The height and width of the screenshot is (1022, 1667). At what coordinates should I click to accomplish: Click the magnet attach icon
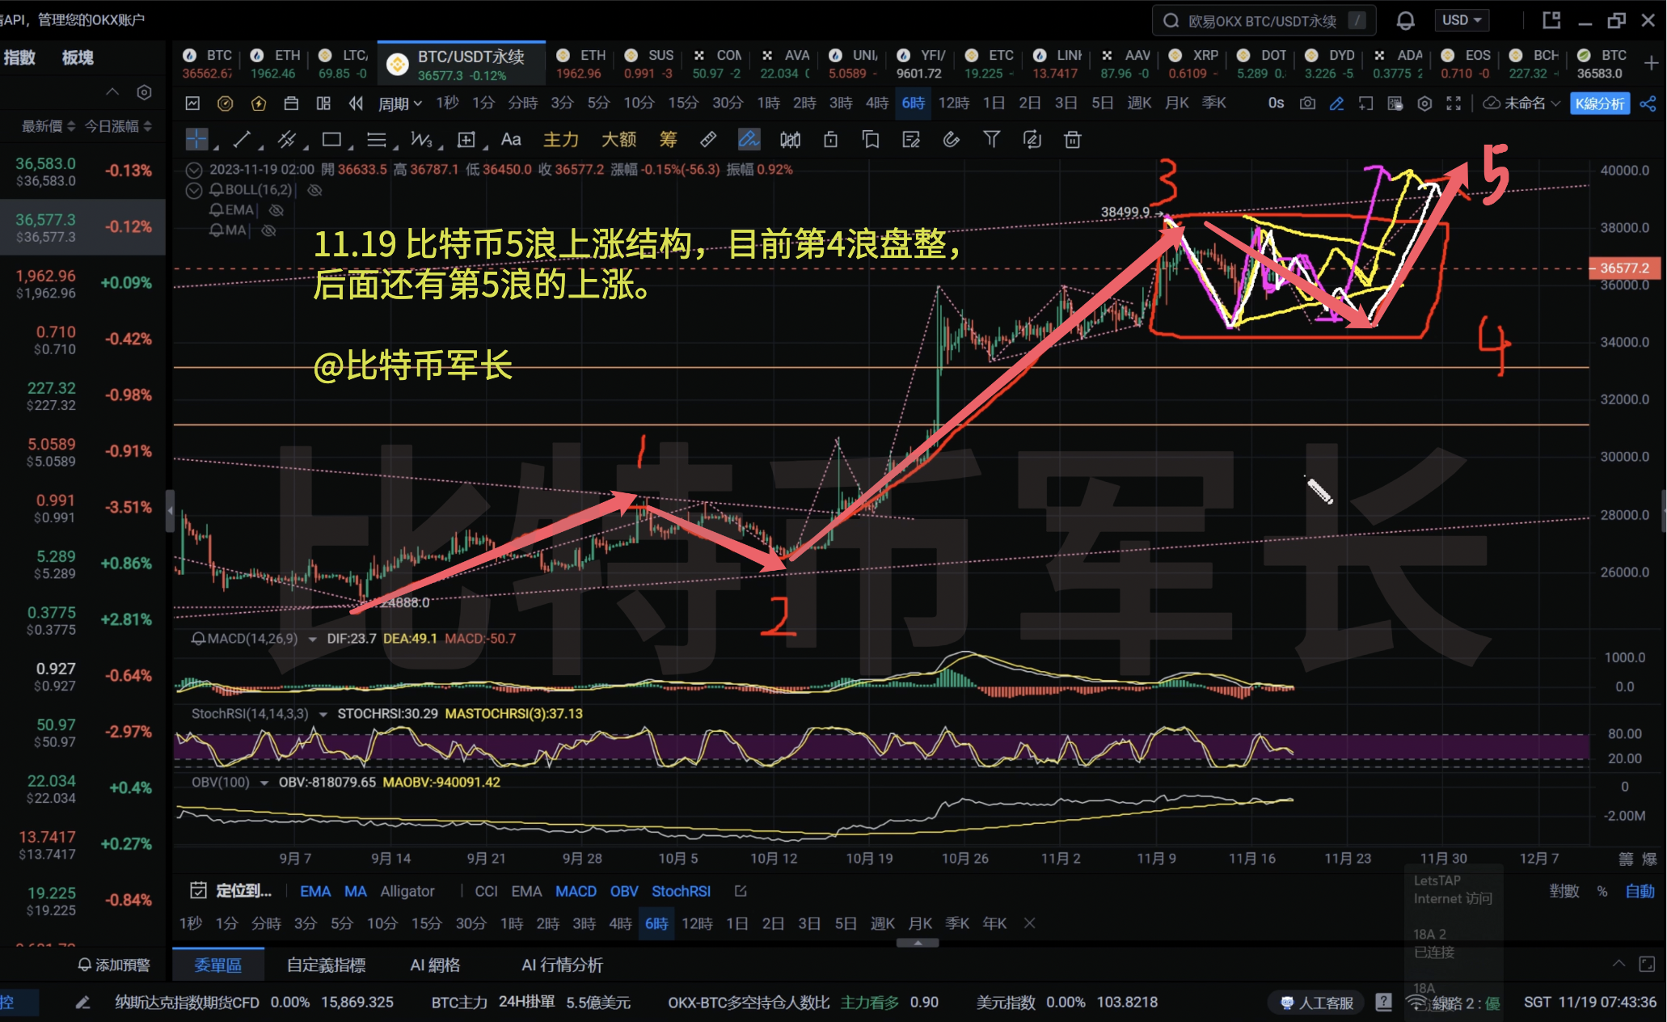952,140
